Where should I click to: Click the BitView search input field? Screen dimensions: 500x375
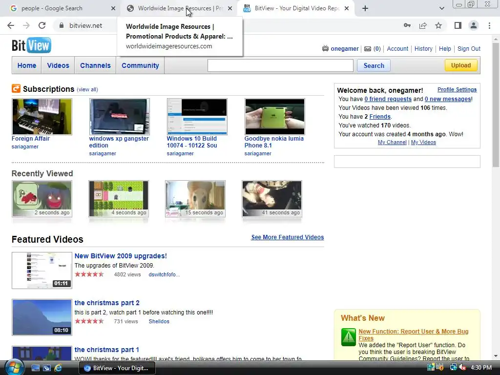280,65
